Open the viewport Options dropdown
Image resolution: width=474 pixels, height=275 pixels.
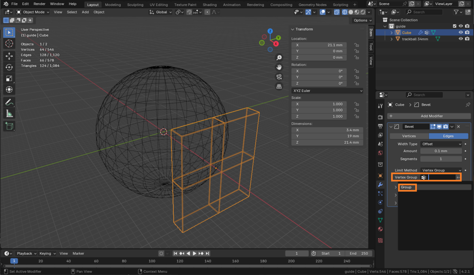[362, 21]
